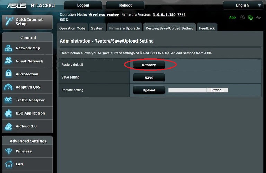Click the RT-AC68U model name in header

click(x=43, y=6)
